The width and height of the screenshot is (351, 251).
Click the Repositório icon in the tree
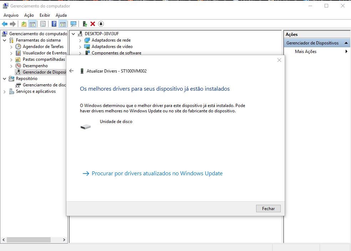pos(11,79)
